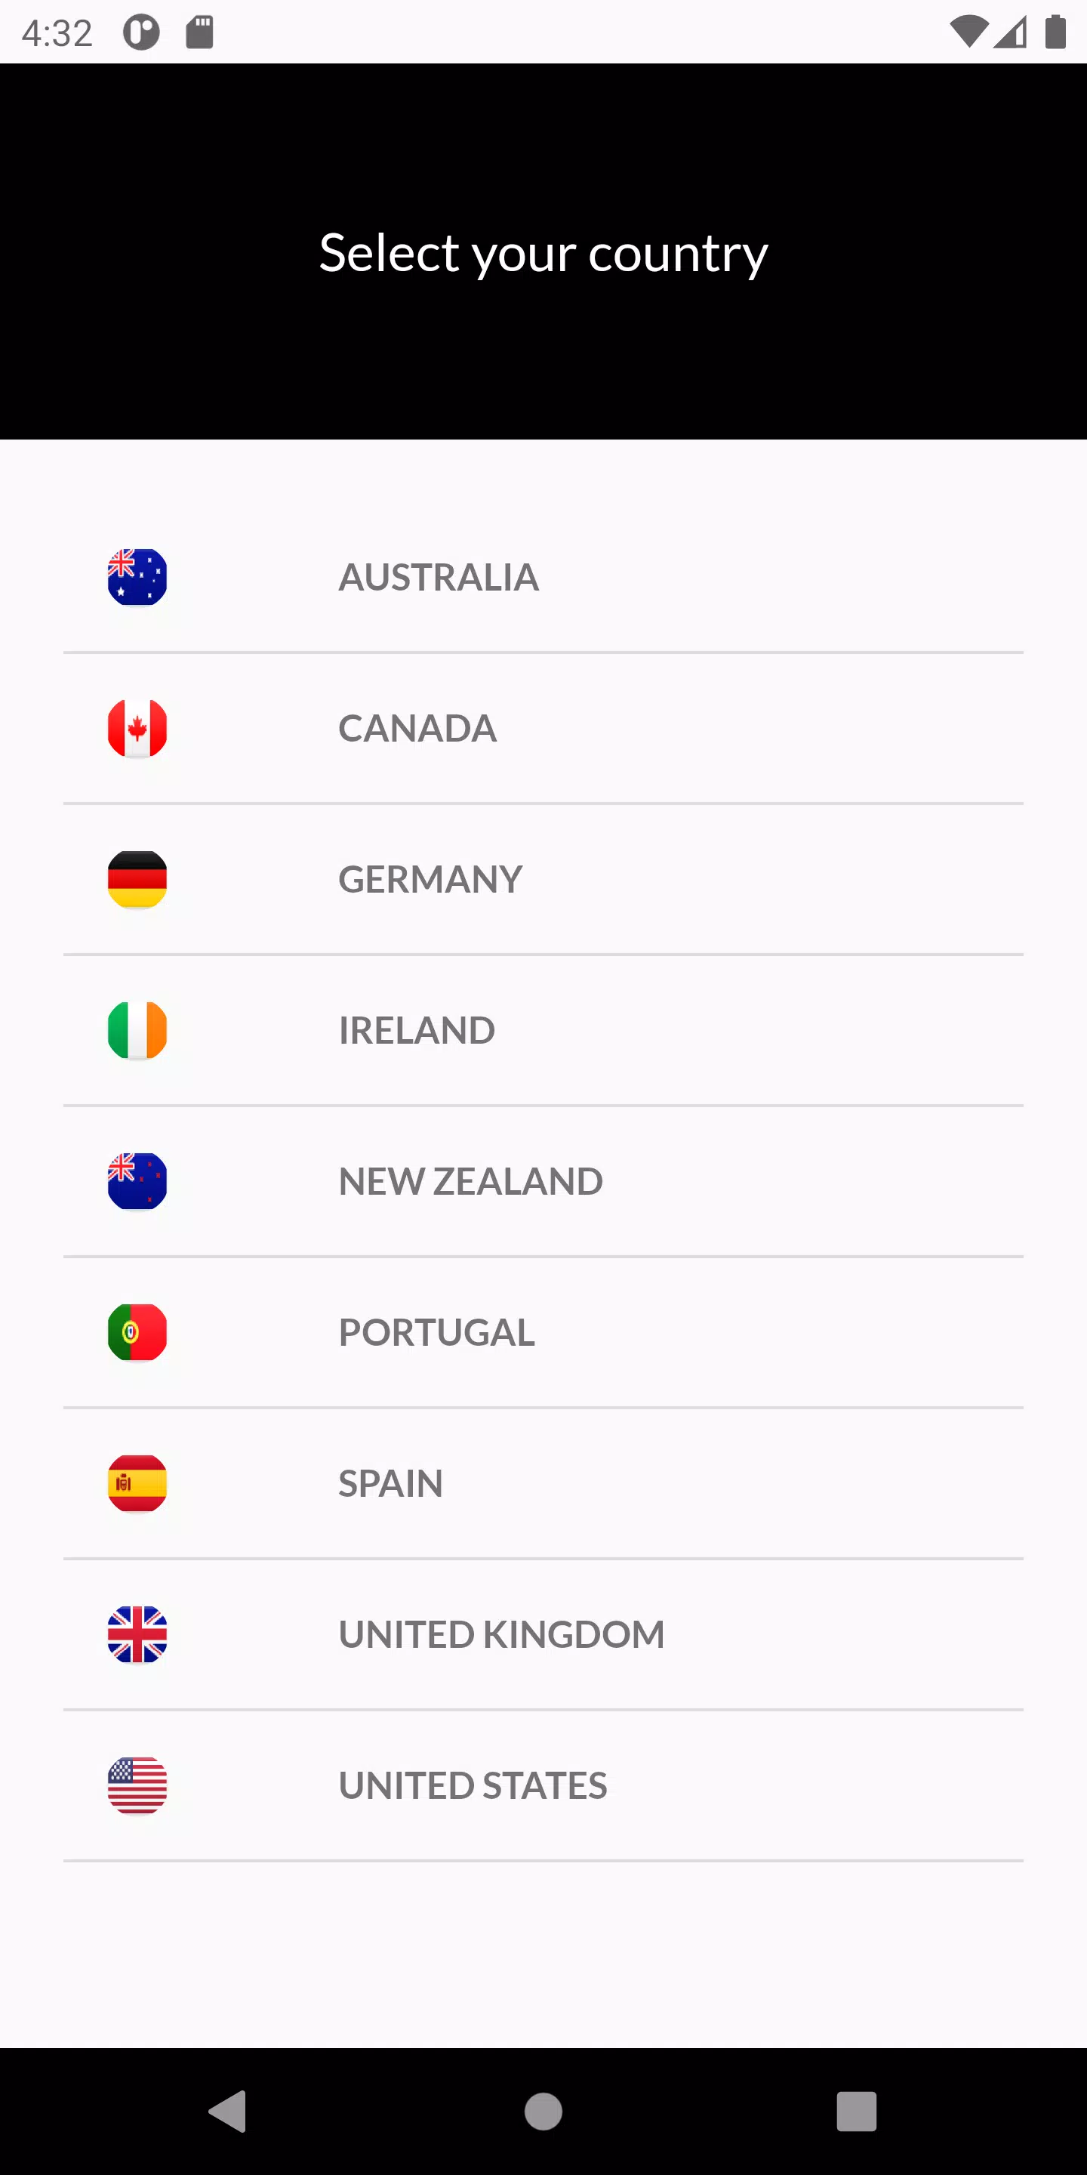This screenshot has height=2175, width=1087.
Task: Select AUSTRALIA from the country list
Action: click(438, 578)
